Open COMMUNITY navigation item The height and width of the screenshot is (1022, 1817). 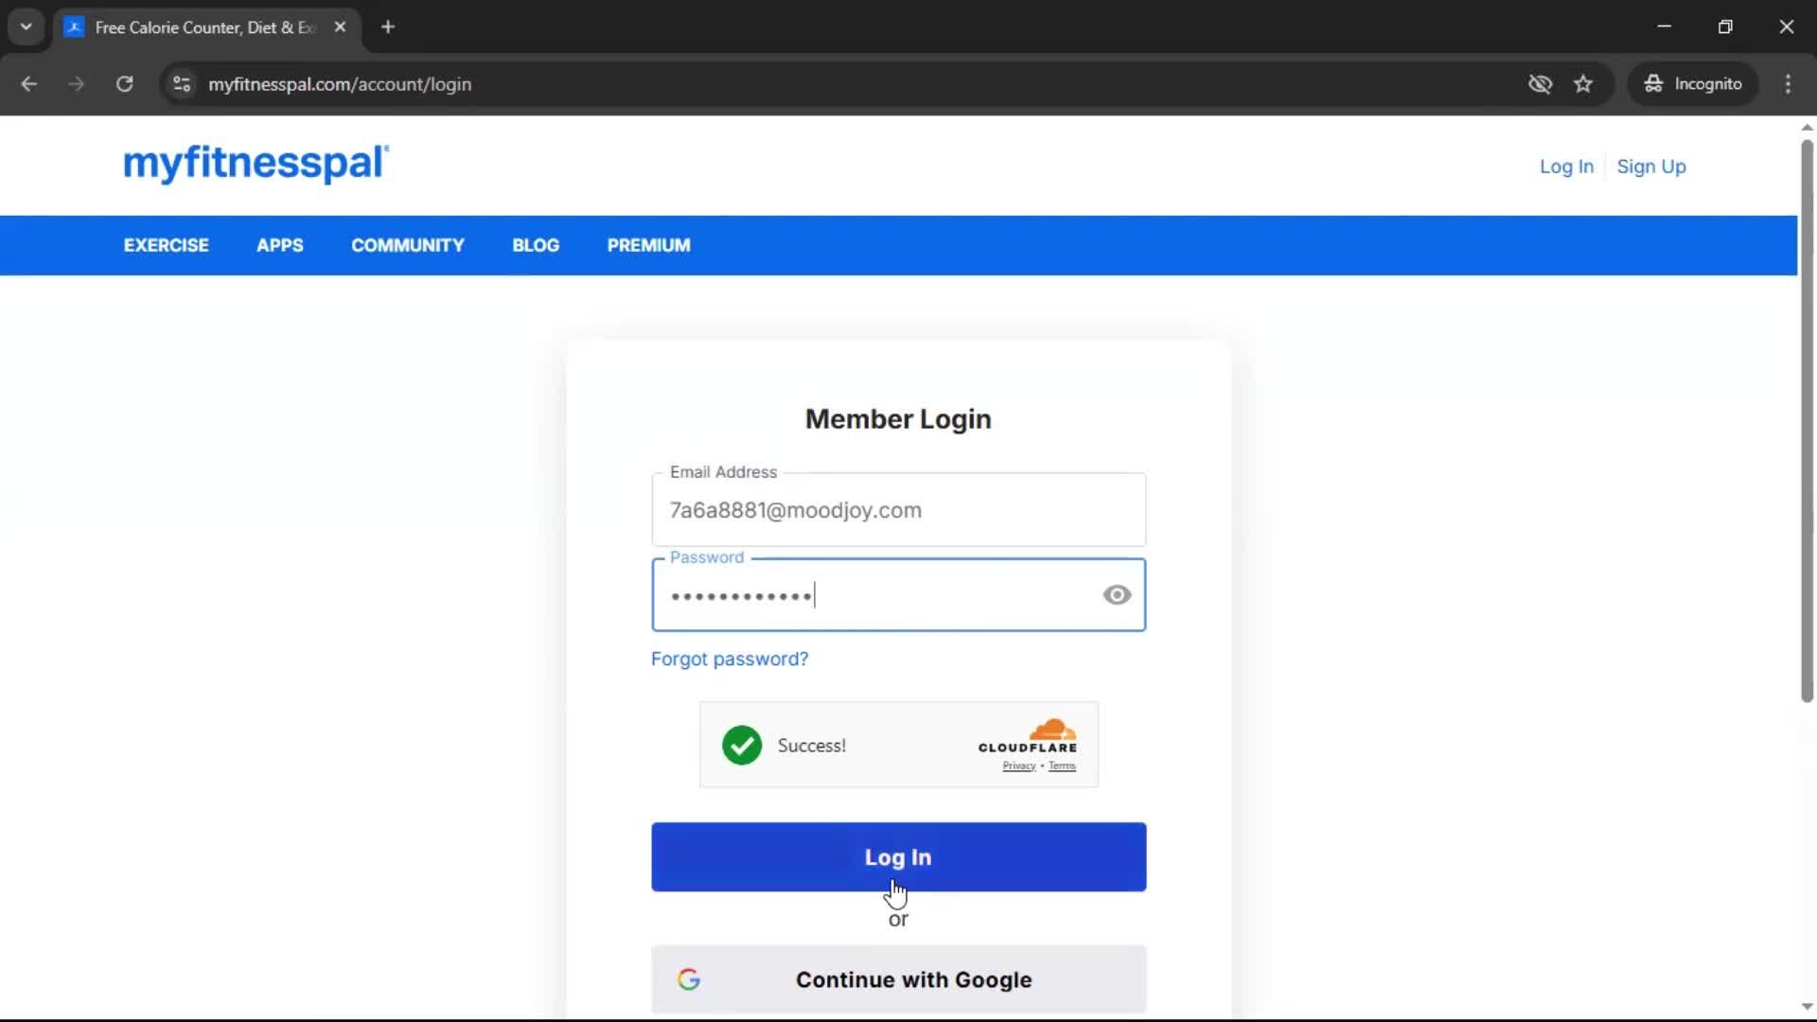click(408, 245)
